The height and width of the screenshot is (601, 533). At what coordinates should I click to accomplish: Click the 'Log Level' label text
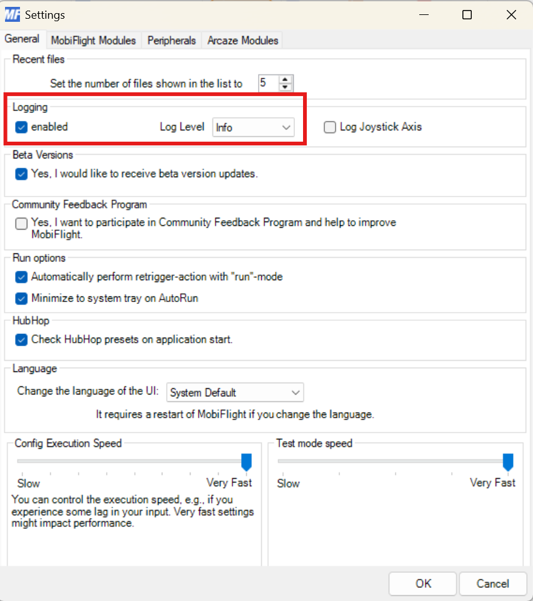tap(182, 127)
